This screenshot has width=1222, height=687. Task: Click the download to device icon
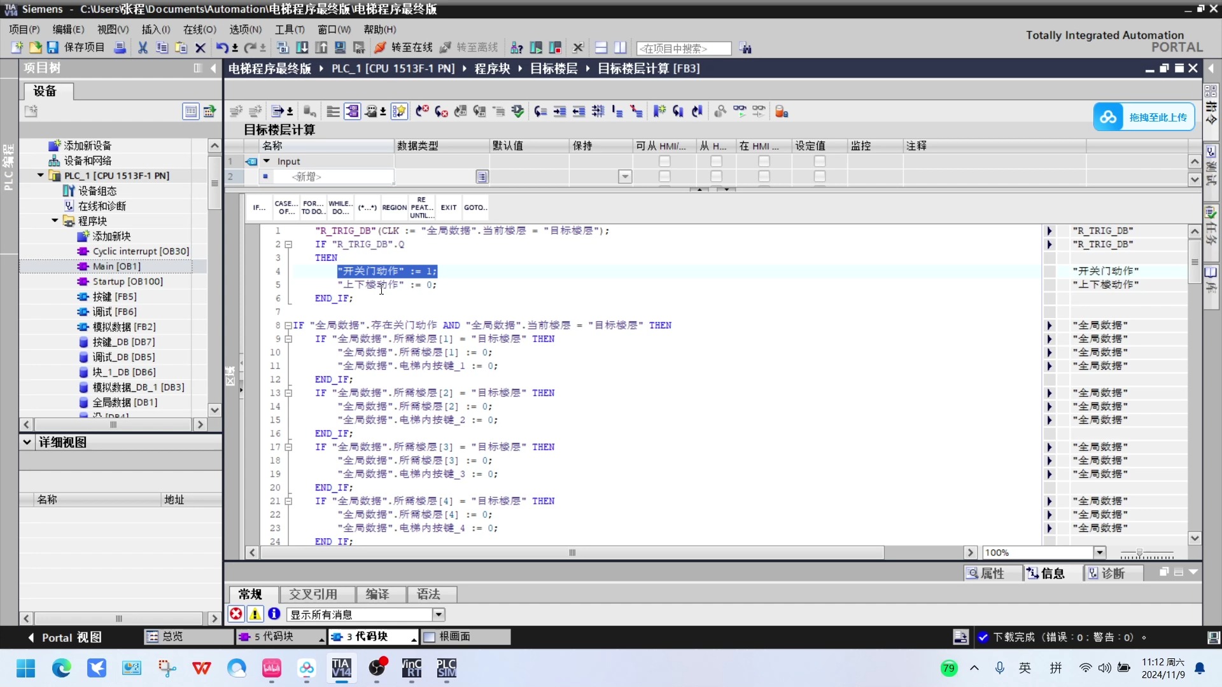[302, 48]
